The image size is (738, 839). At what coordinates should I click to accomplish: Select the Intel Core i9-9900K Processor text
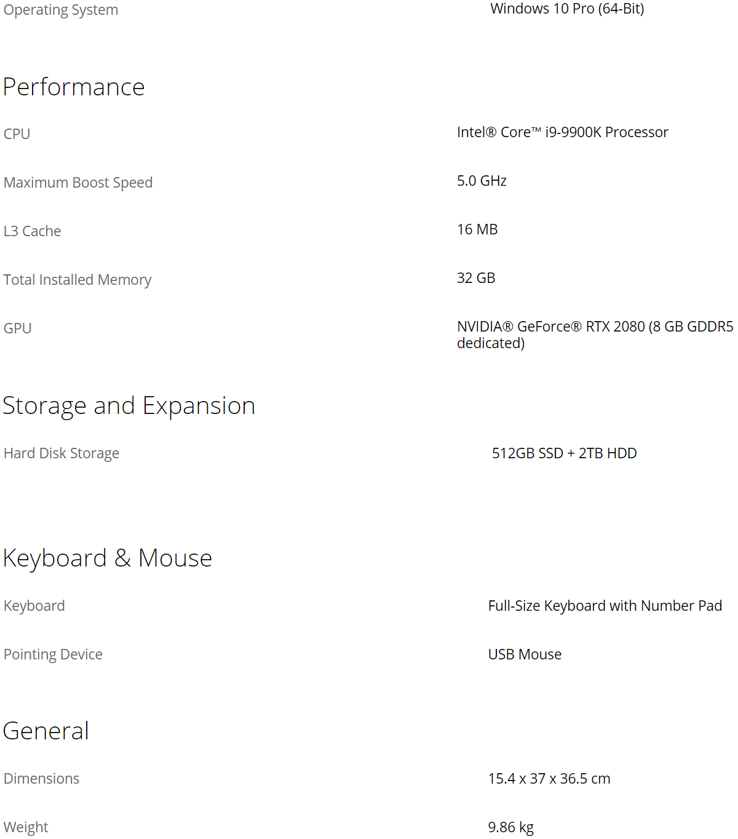(x=563, y=132)
